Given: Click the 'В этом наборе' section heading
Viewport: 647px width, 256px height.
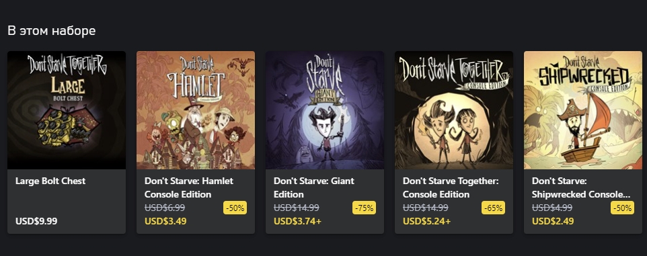Looking at the screenshot, I should [52, 30].
